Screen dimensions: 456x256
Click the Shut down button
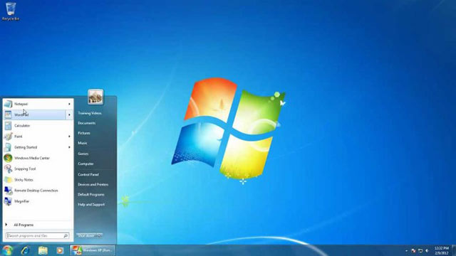pos(86,235)
